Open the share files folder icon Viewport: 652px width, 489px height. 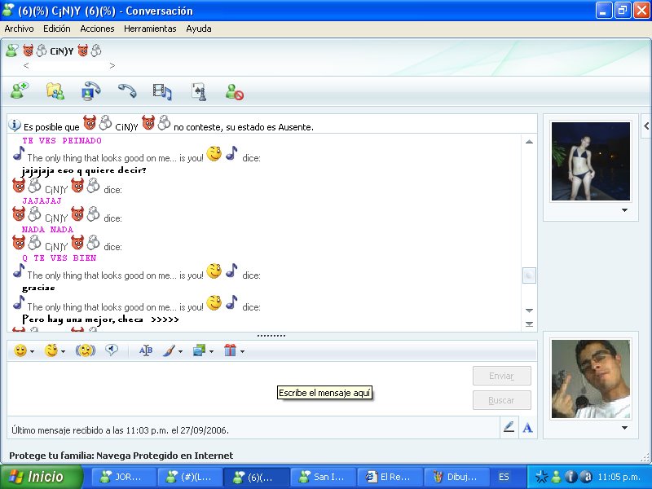pyautogui.click(x=55, y=91)
